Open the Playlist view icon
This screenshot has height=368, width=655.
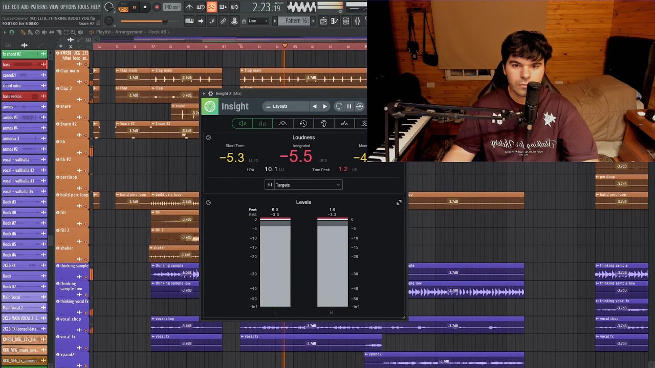click(x=323, y=21)
